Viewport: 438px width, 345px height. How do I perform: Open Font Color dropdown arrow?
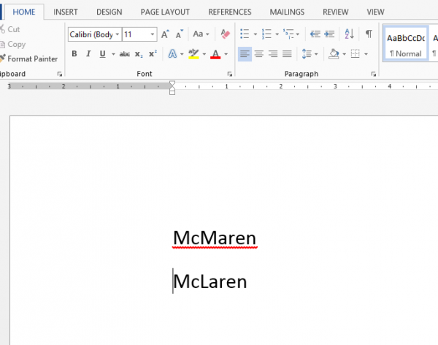(x=226, y=54)
